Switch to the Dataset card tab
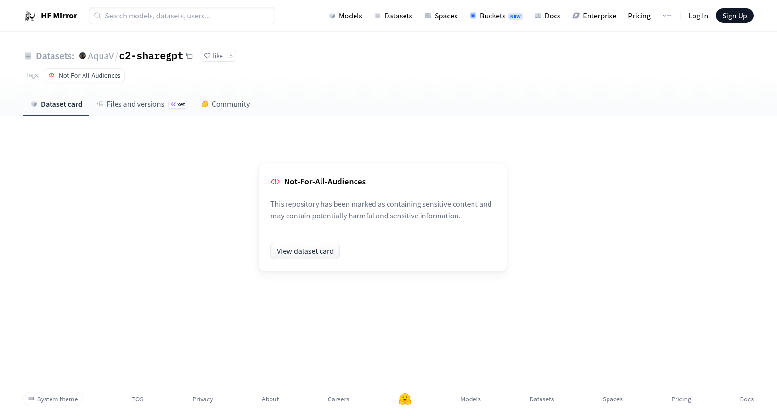 (56, 104)
